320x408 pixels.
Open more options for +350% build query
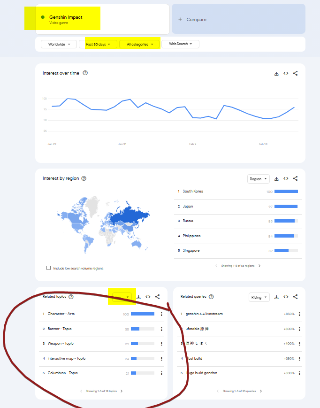(x=299, y=359)
